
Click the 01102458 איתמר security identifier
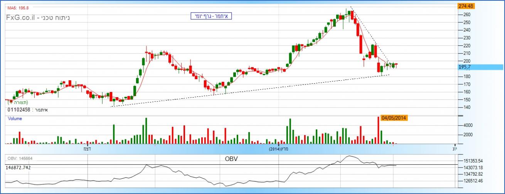[27, 110]
